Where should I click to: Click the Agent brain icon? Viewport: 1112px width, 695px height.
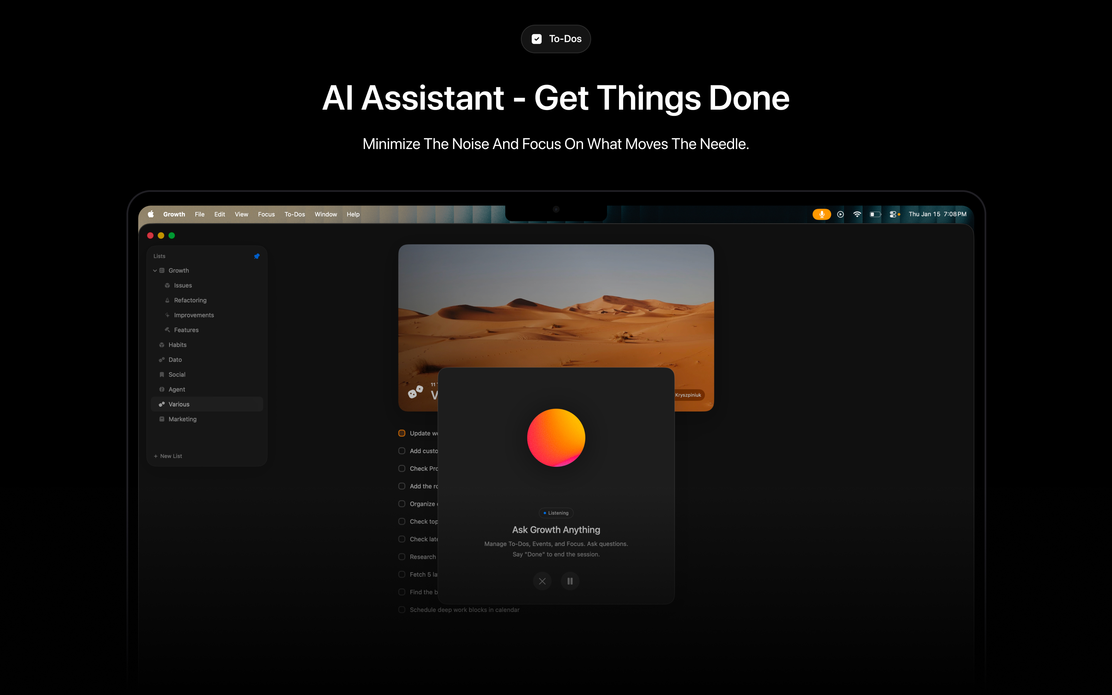click(x=162, y=389)
